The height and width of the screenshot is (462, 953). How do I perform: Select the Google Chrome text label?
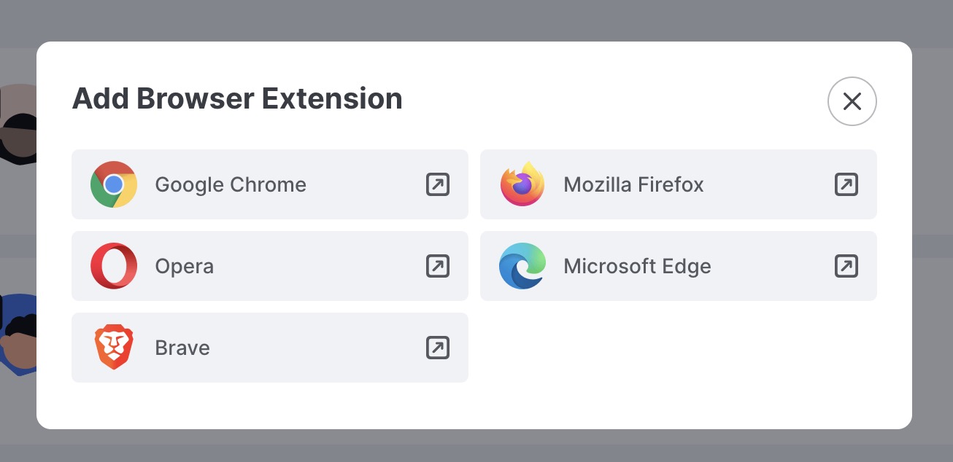coord(231,185)
